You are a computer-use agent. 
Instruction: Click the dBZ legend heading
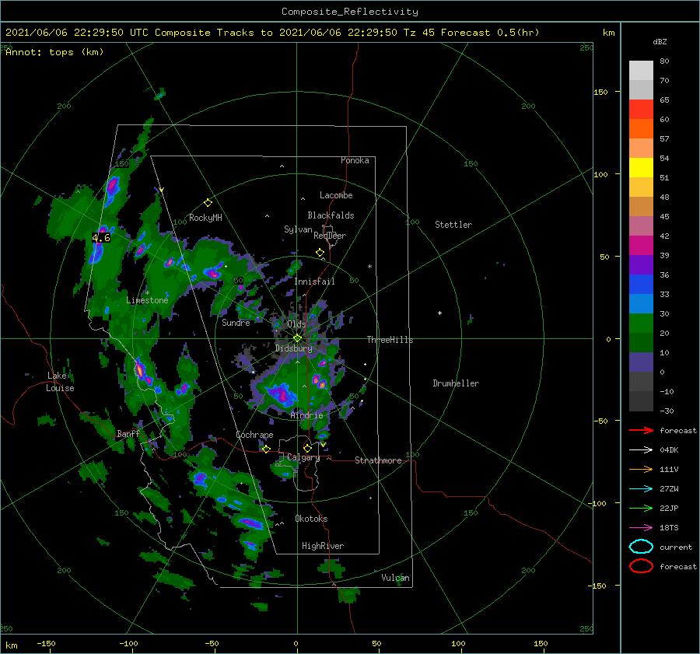click(660, 41)
